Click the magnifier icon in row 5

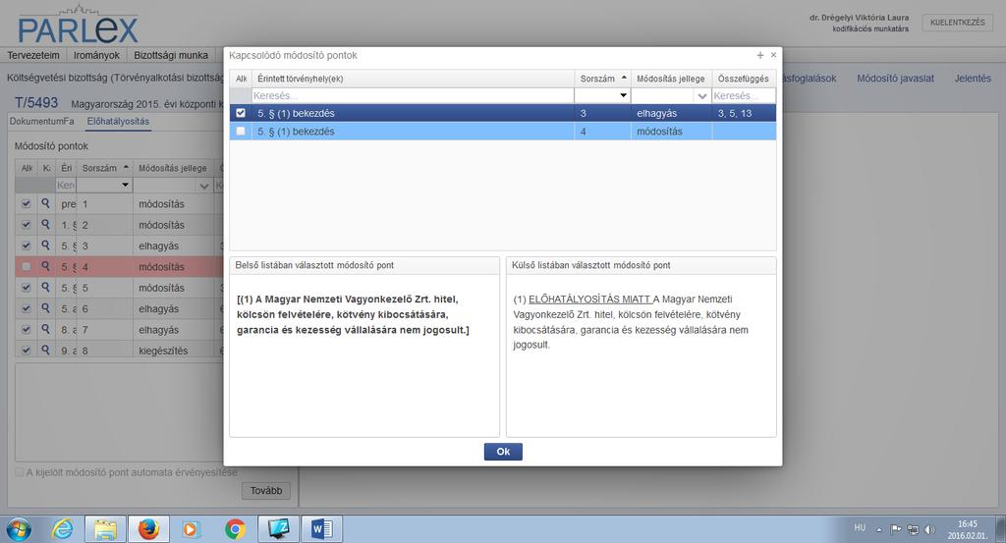tap(45, 287)
